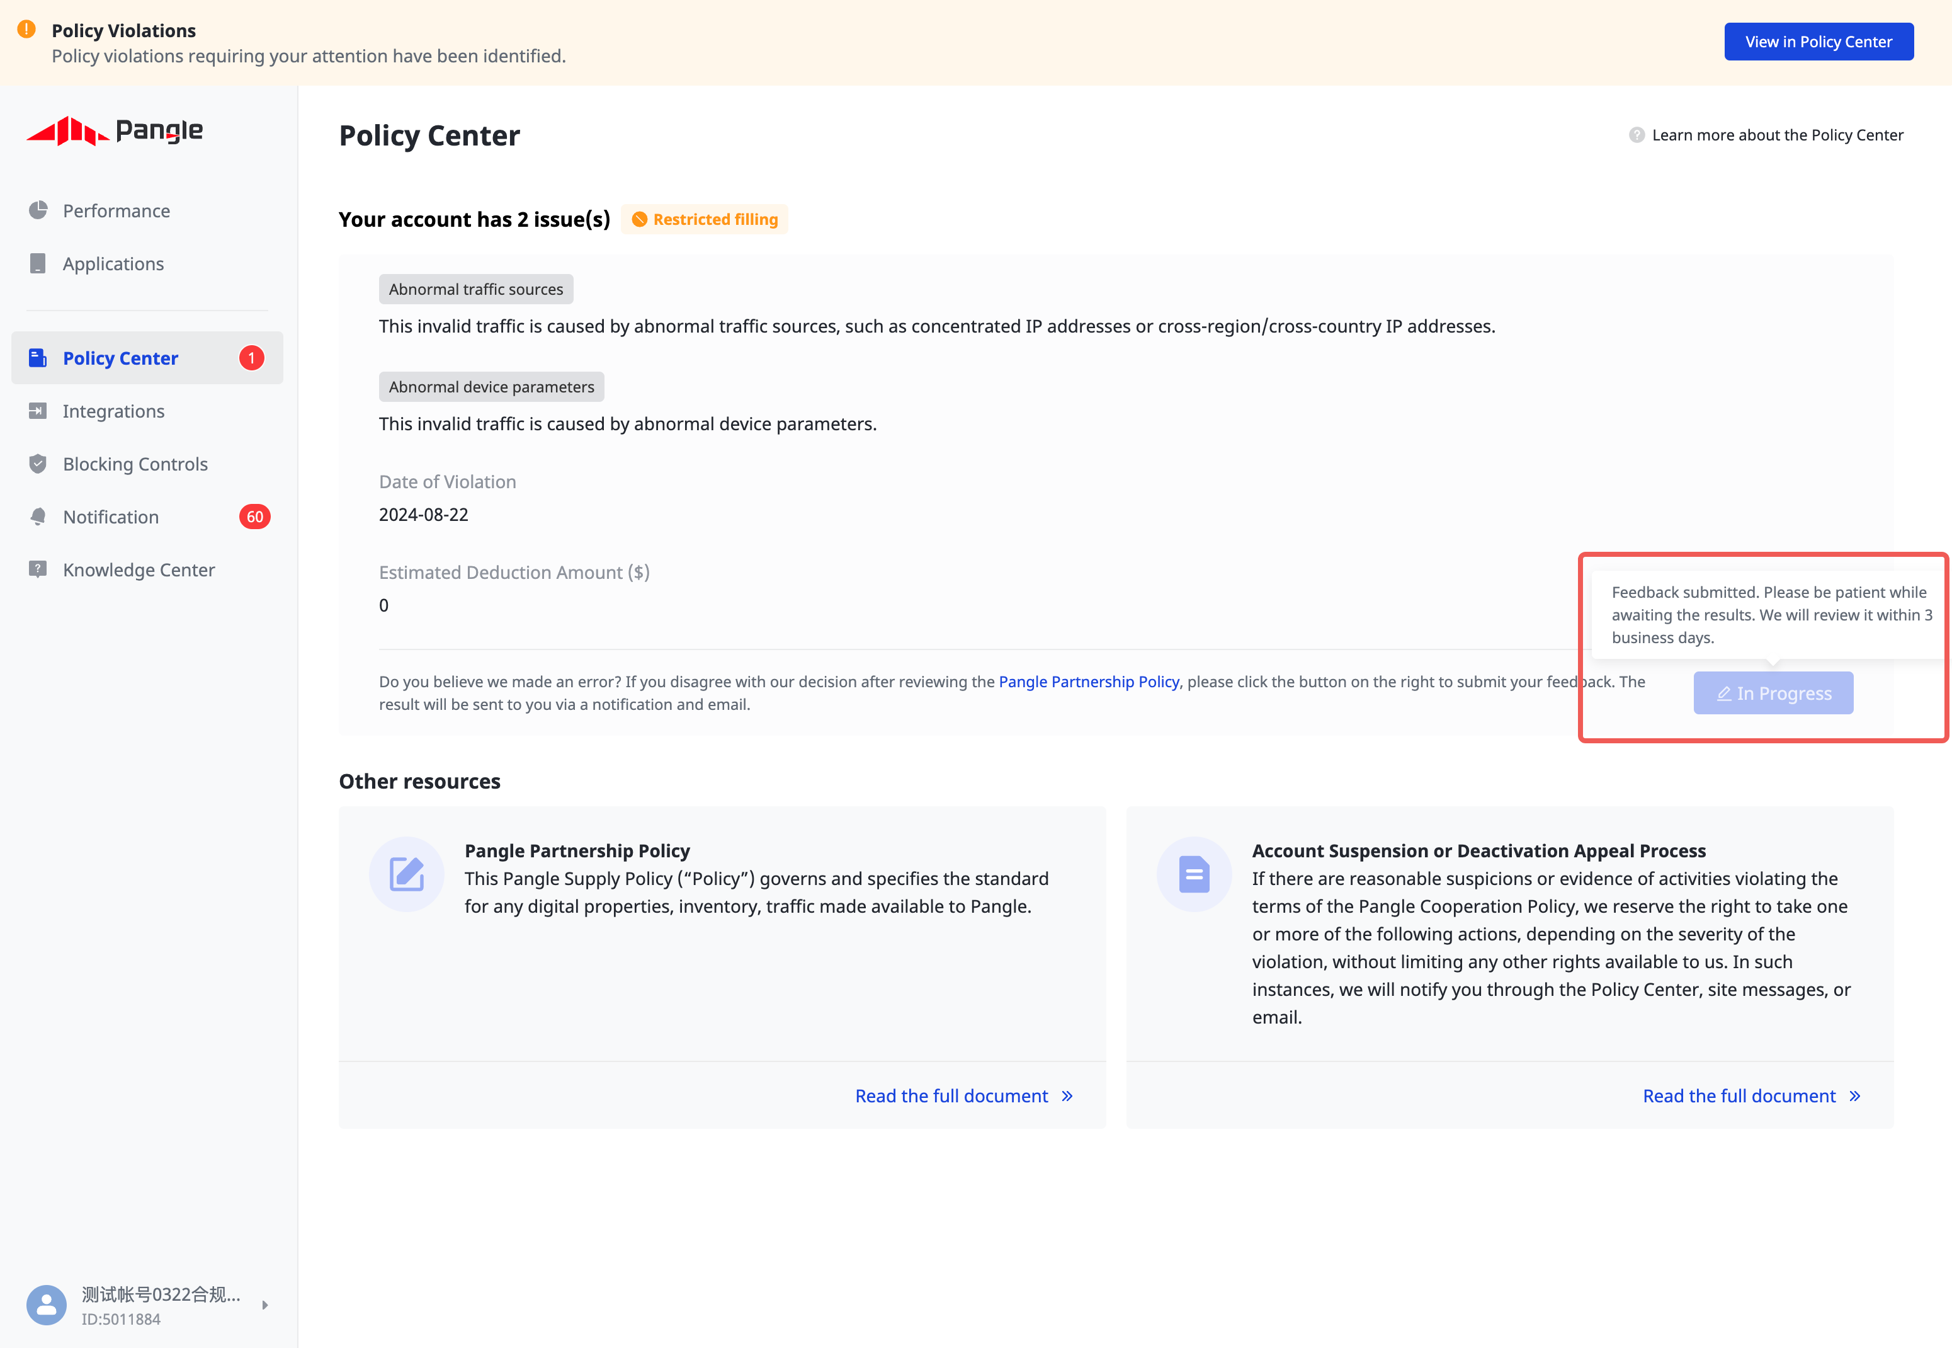
Task: Click the Pangle logo
Action: click(x=115, y=131)
